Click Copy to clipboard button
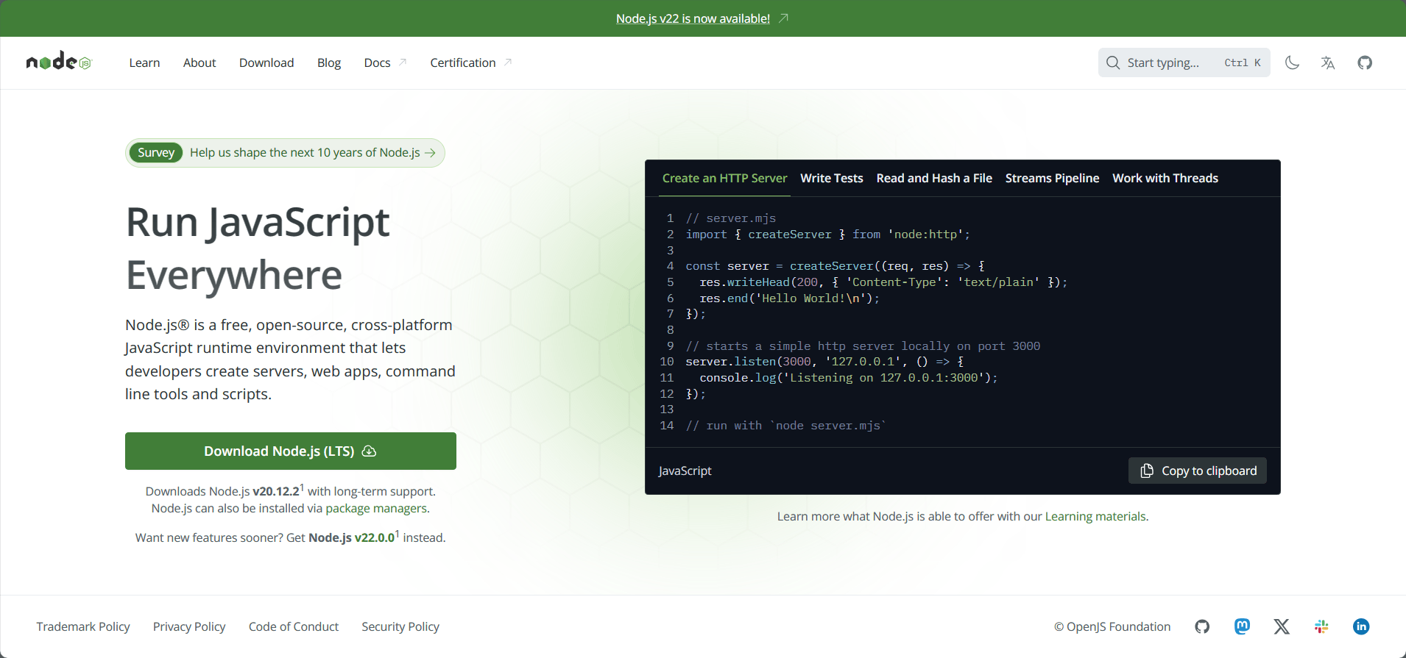Viewport: 1406px width, 658px height. click(x=1198, y=471)
